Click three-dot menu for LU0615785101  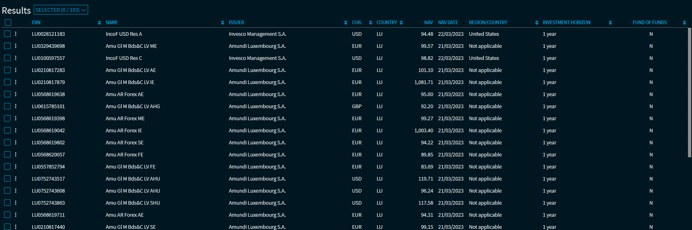click(16, 107)
